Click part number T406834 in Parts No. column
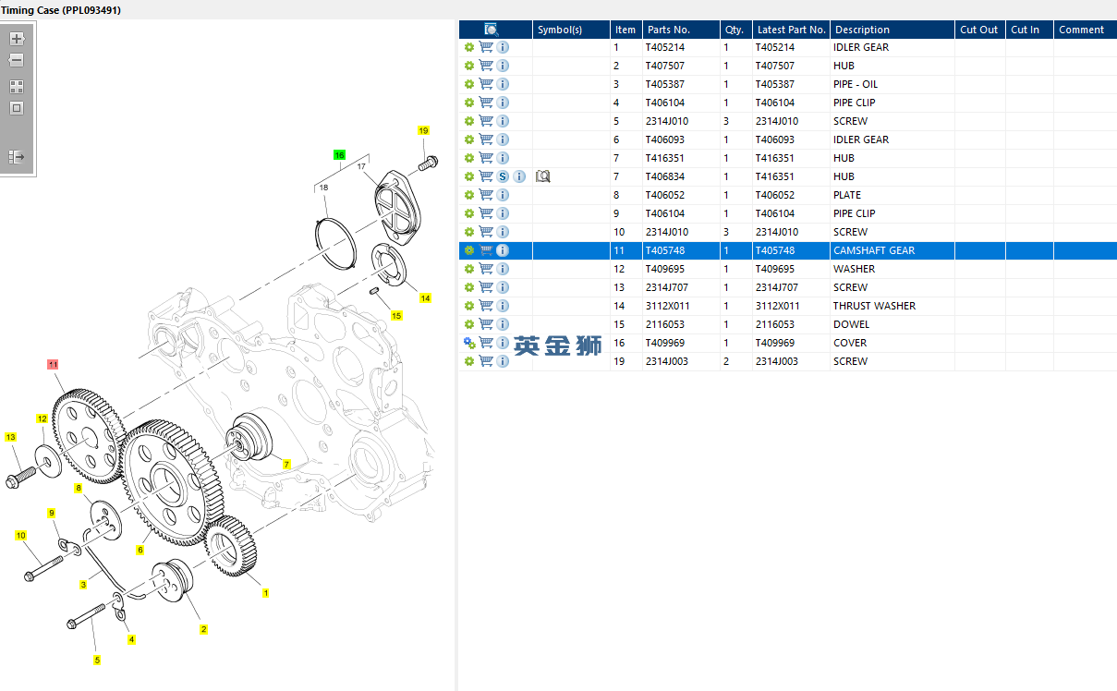The width and height of the screenshot is (1117, 691). click(665, 176)
